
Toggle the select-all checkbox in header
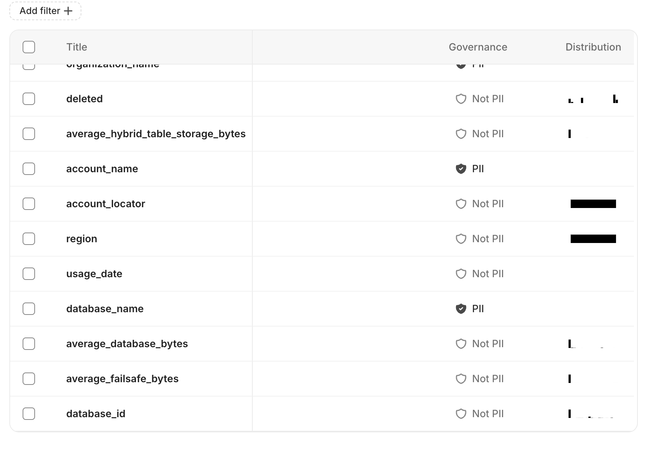[x=29, y=47]
